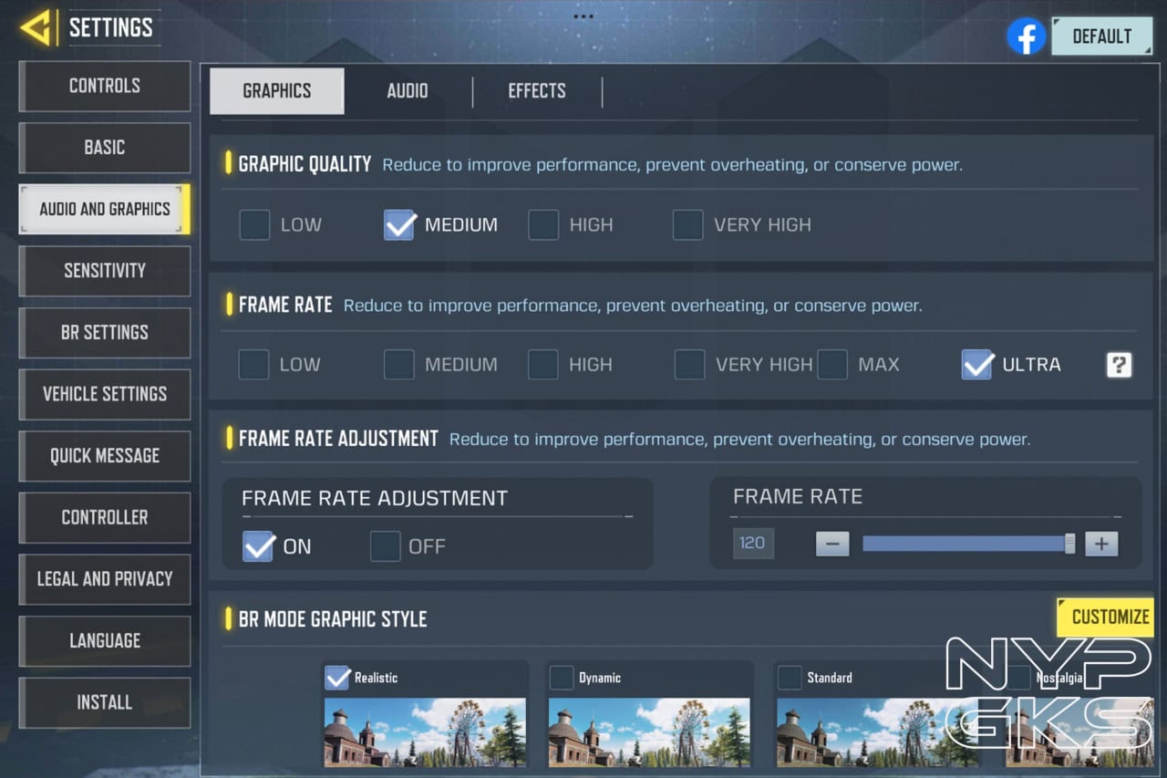Click the yellow Customize button
This screenshot has height=778, width=1167.
point(1105,617)
